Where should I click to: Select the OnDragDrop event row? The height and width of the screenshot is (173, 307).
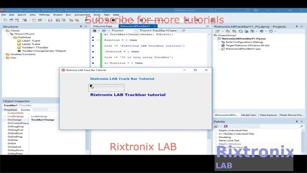pyautogui.click(x=15, y=126)
